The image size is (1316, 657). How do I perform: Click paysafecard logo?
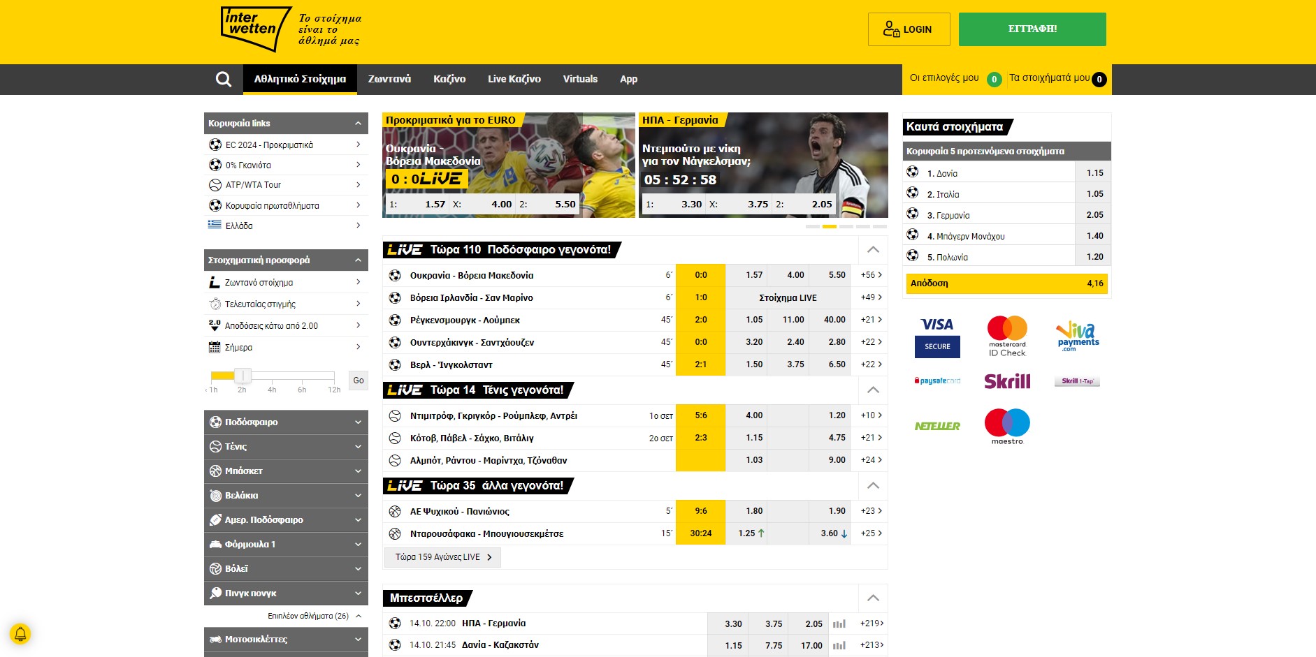[937, 381]
